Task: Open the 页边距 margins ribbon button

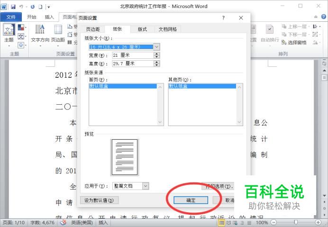Action: (x=58, y=35)
